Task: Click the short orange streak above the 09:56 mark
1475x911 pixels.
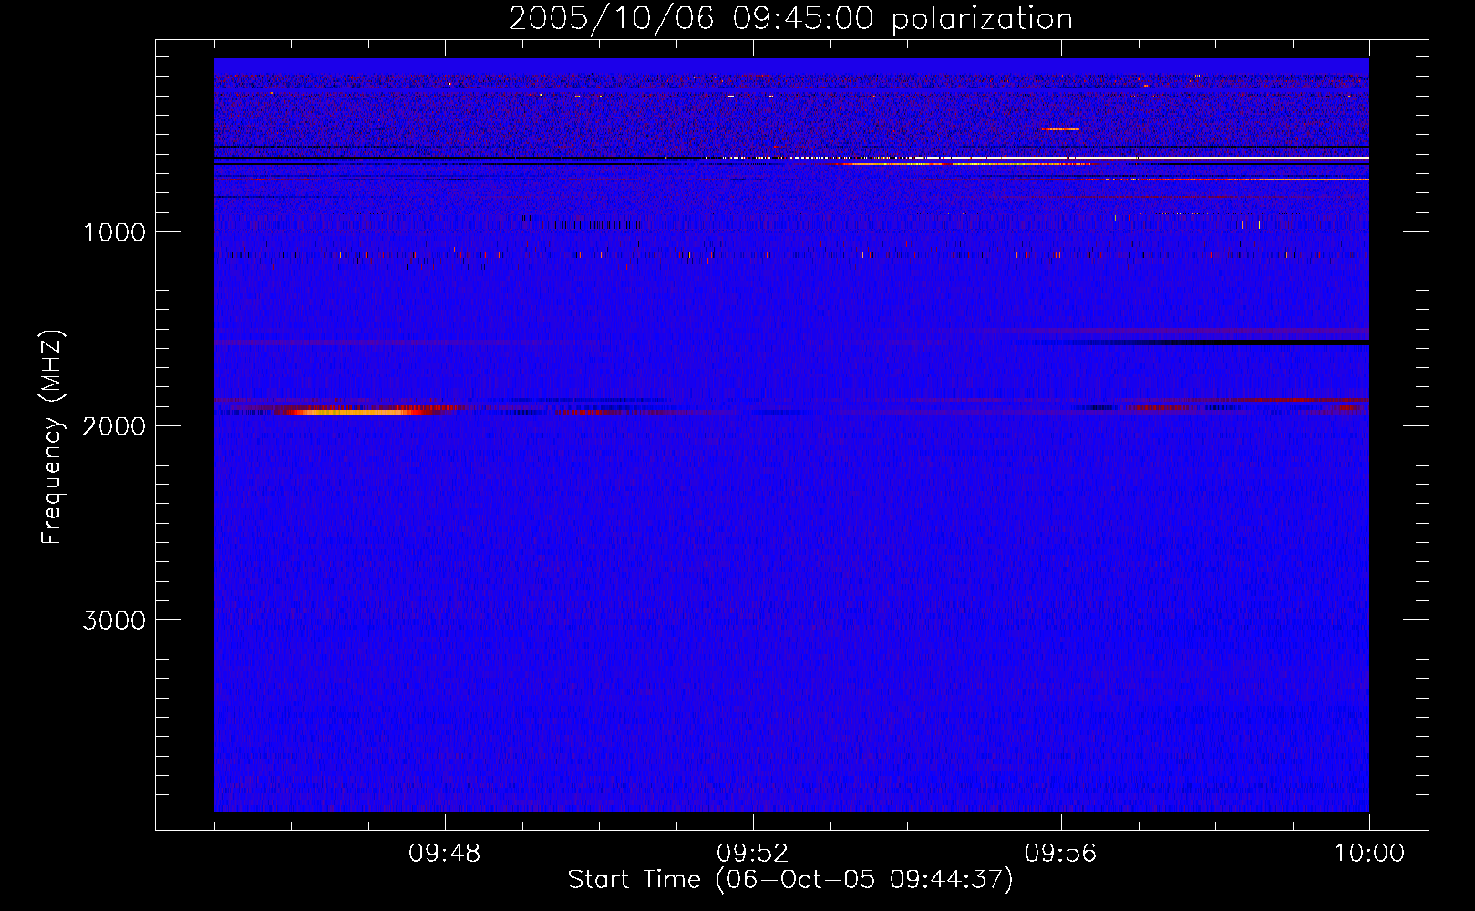Action: pos(1060,129)
